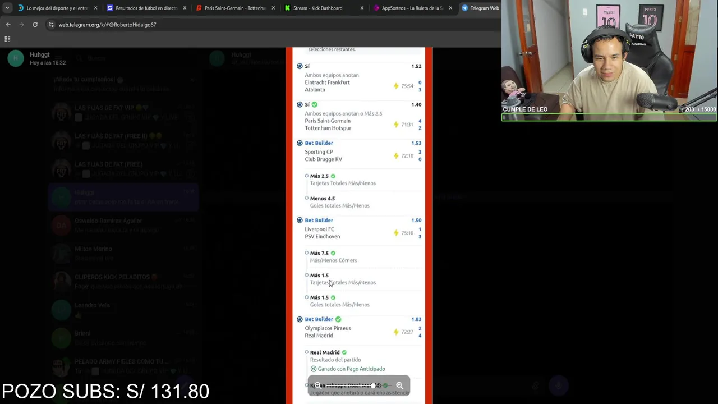
Task: Click green check beside 'Más 7.5' córners
Action: (333, 253)
